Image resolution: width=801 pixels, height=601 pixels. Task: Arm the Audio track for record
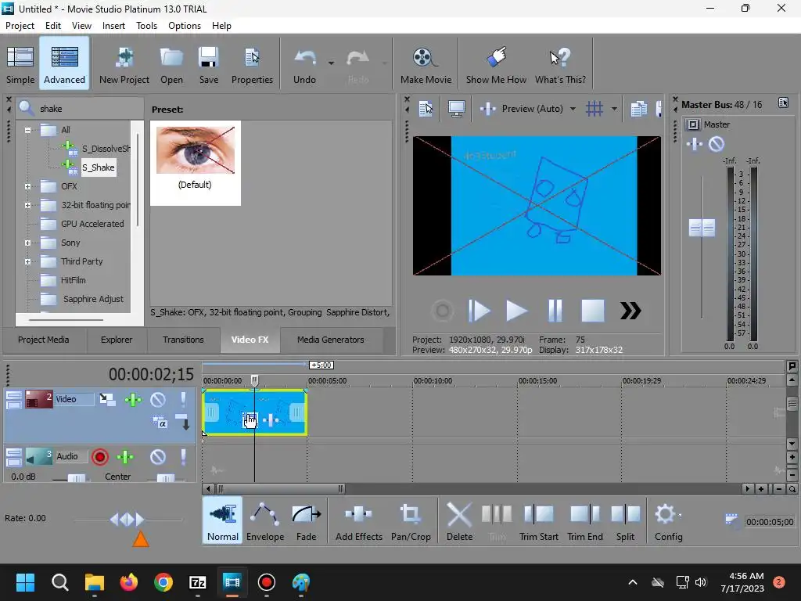coord(100,457)
